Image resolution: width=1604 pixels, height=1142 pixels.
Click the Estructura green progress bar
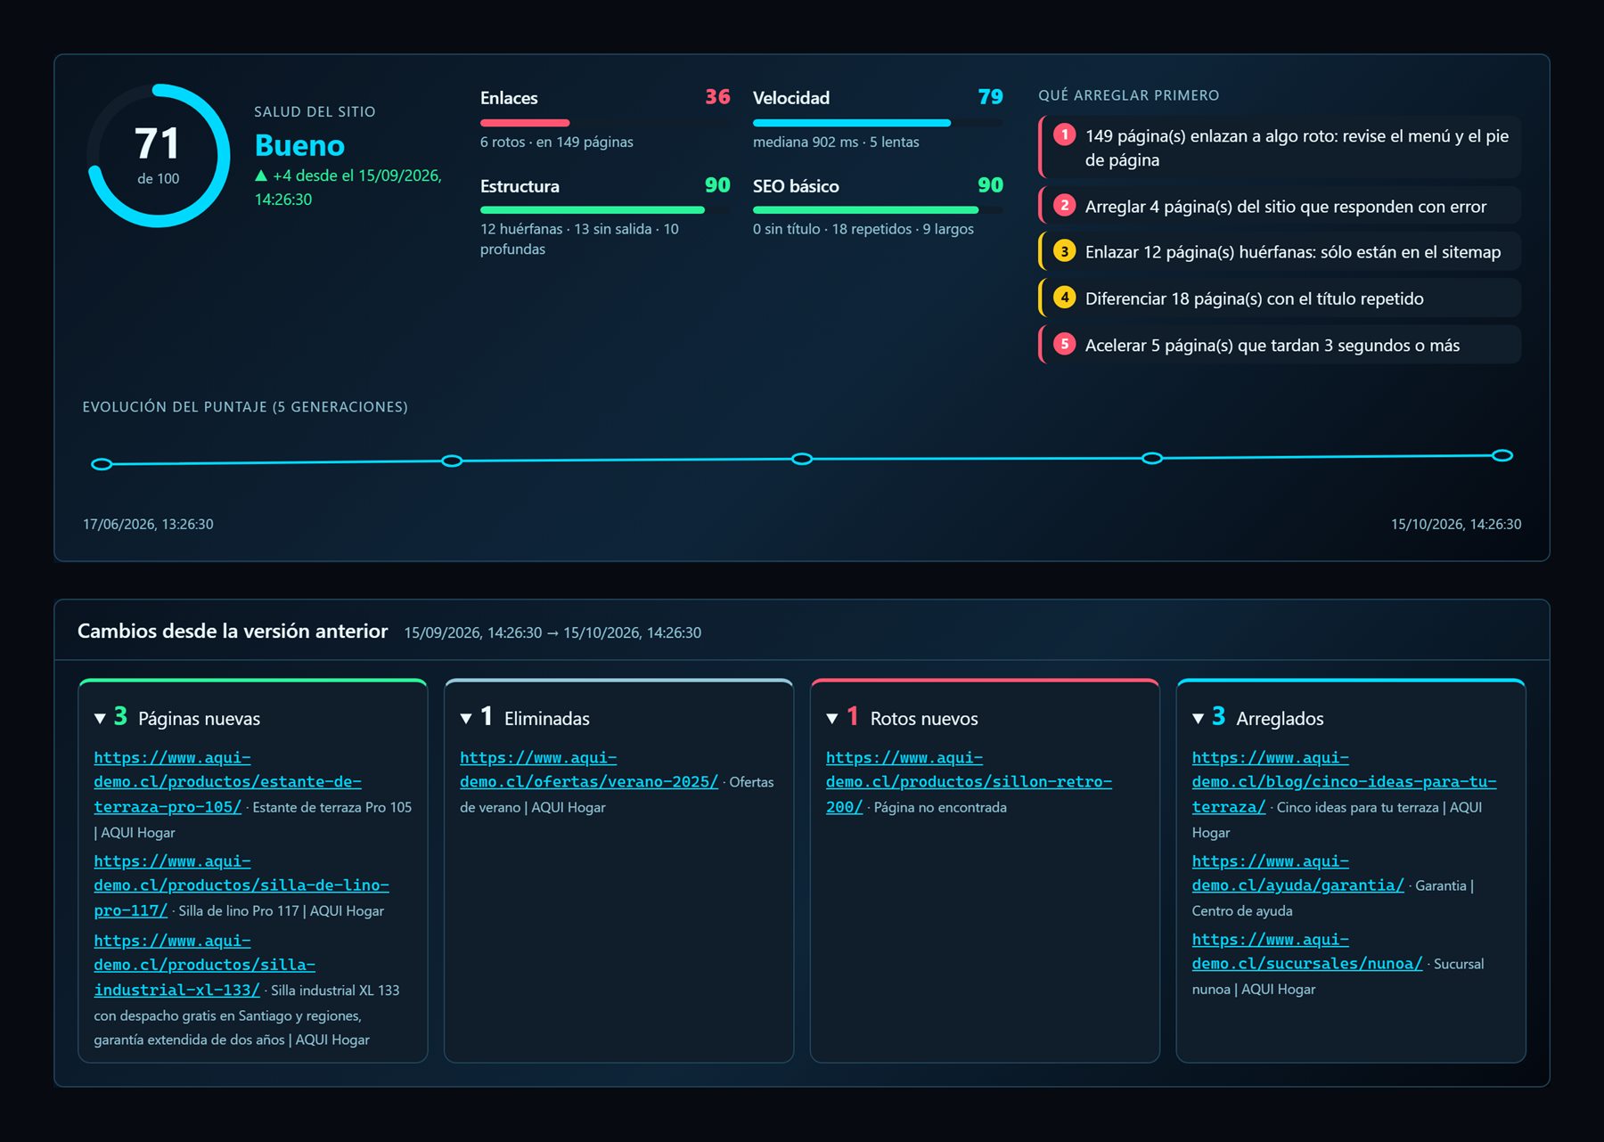coord(593,210)
